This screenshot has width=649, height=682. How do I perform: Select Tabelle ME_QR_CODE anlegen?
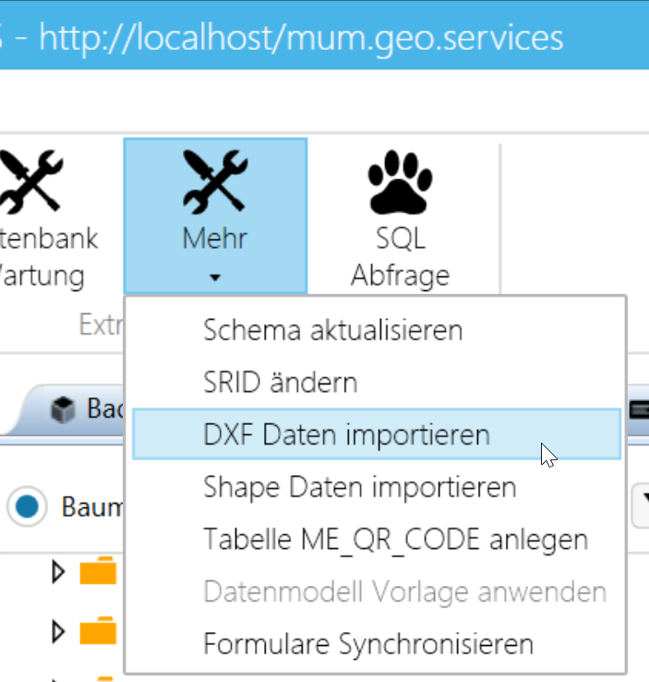[x=395, y=539]
